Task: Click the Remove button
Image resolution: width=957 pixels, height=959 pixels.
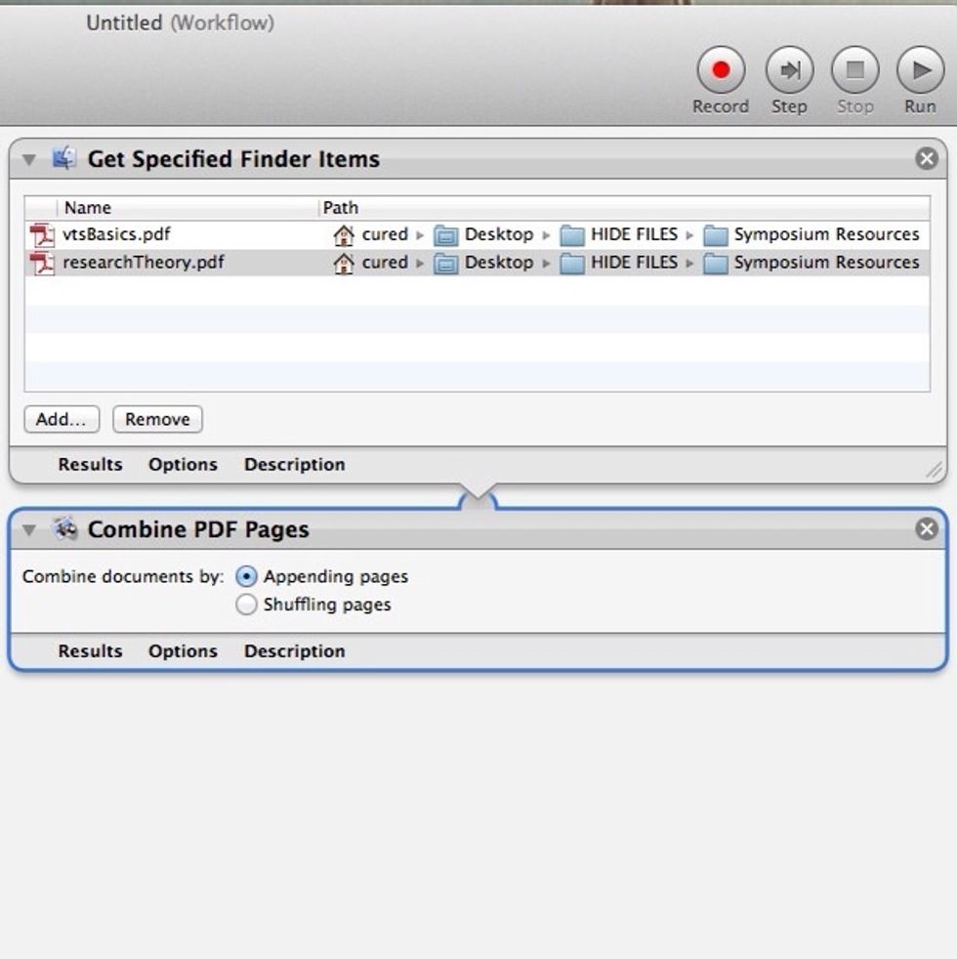Action: (157, 419)
